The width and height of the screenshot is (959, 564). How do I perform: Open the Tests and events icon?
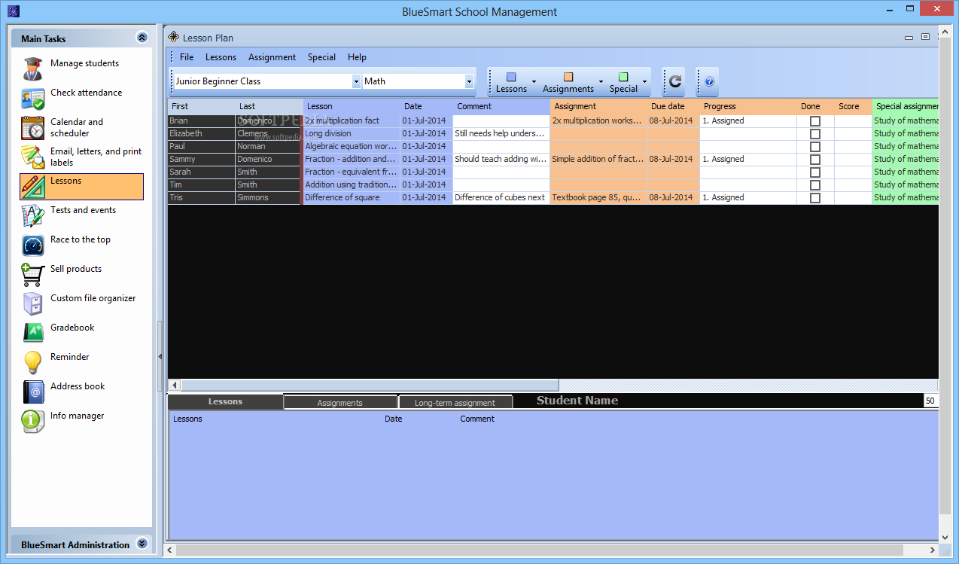(32, 215)
